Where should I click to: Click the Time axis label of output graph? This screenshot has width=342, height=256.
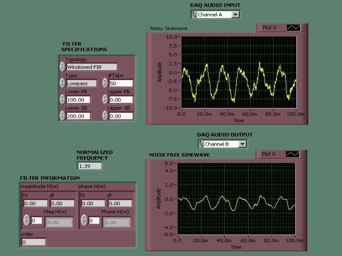[x=236, y=247]
